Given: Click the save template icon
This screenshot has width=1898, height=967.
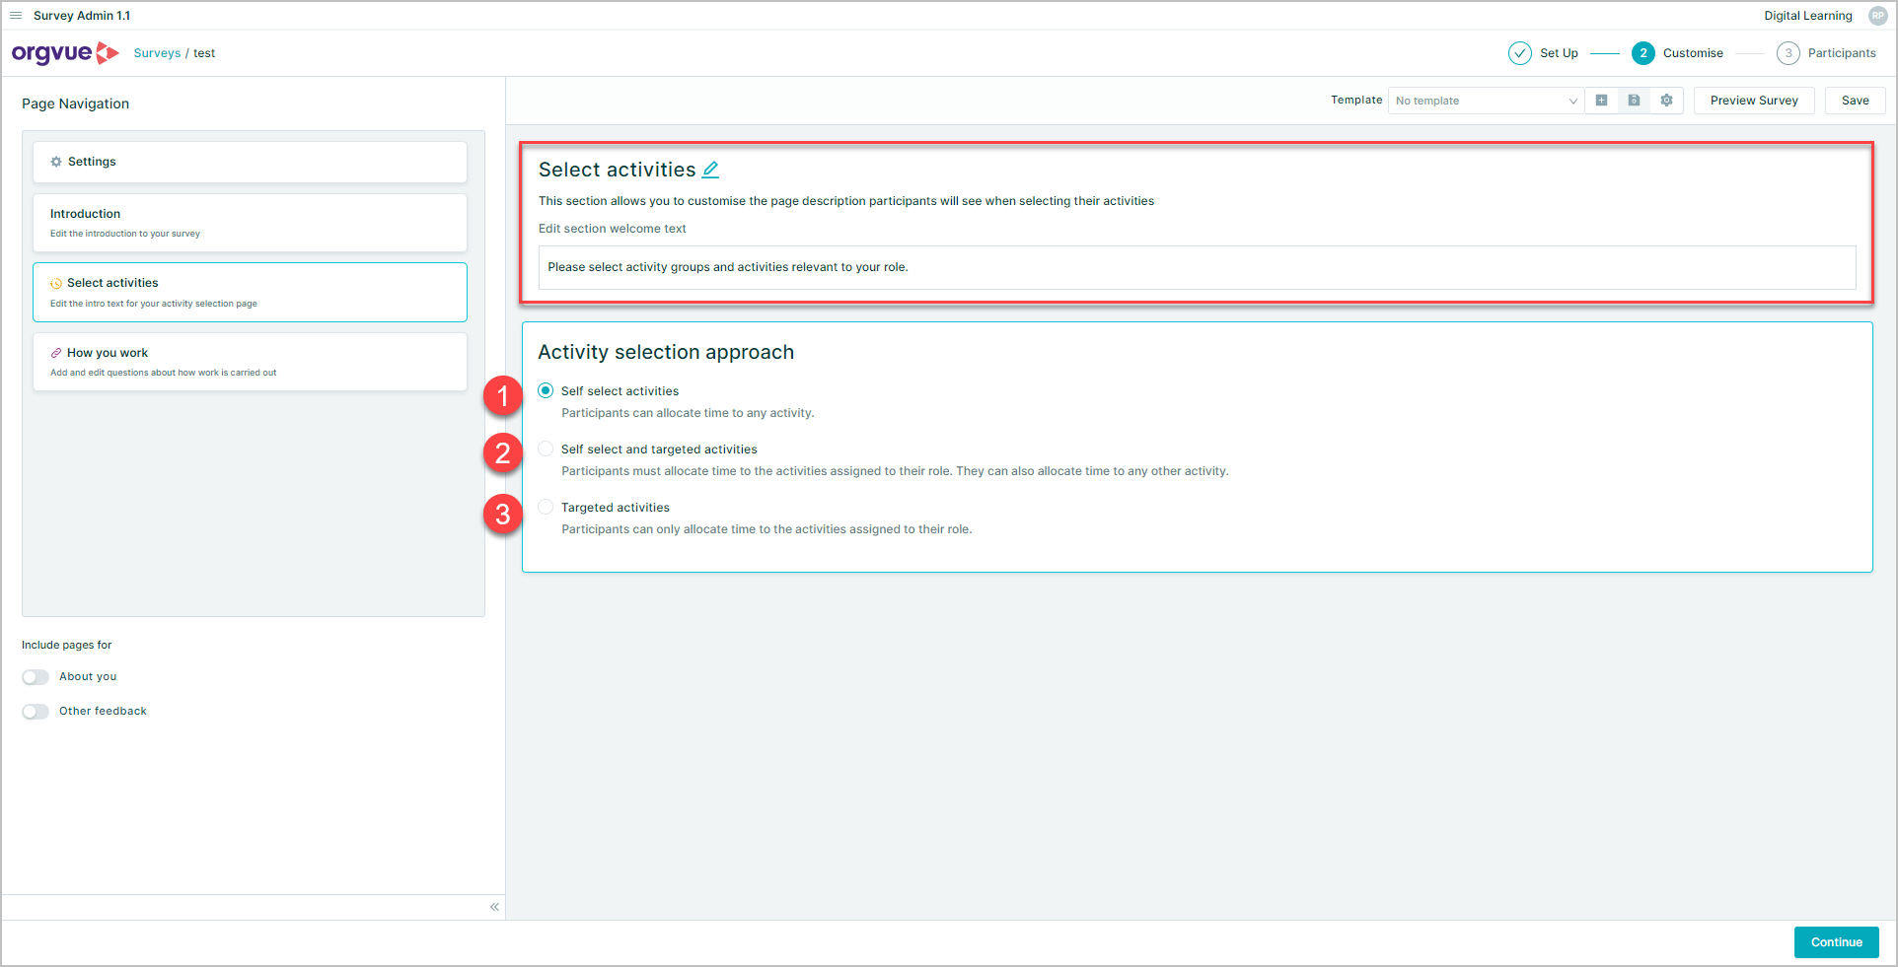Looking at the screenshot, I should (1634, 101).
